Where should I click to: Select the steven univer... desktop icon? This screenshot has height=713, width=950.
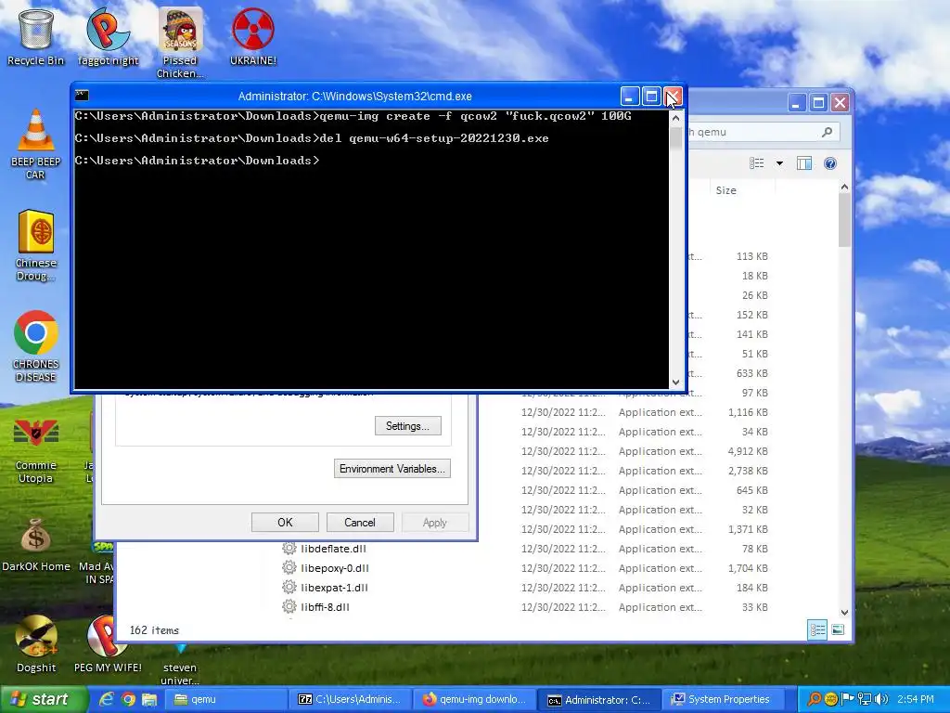click(180, 666)
